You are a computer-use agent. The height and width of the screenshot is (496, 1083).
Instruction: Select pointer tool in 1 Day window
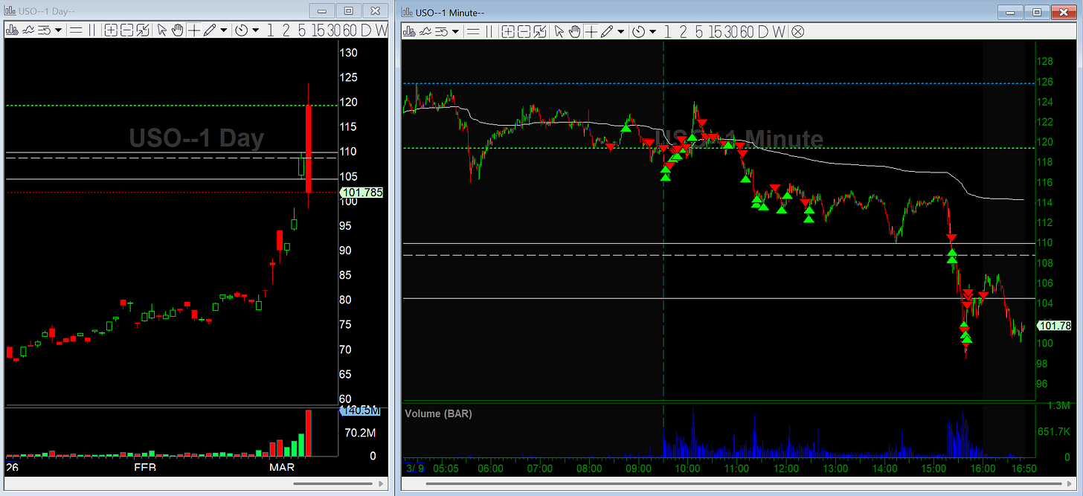tap(162, 30)
